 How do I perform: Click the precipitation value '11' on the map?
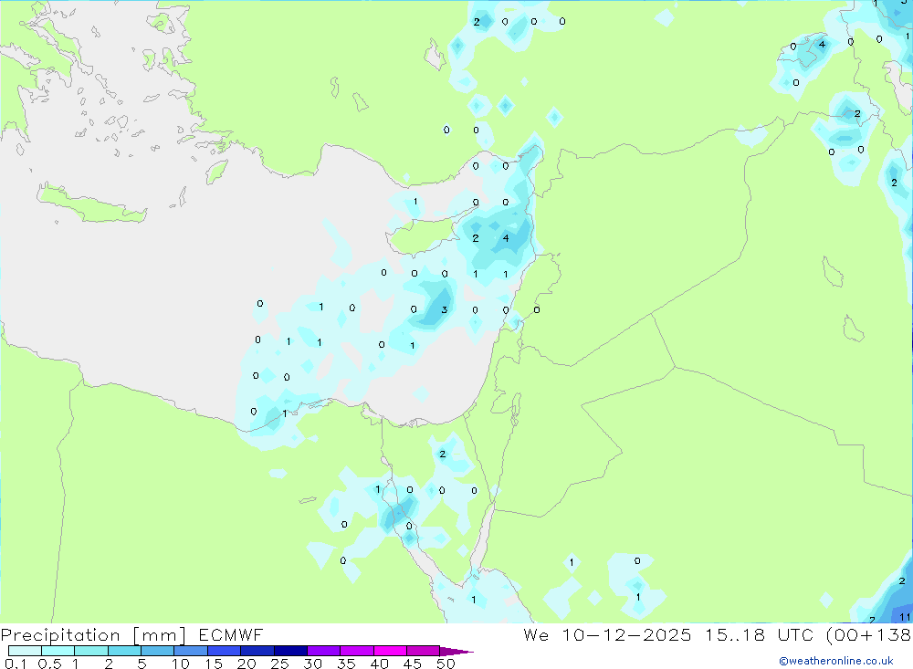[x=905, y=617]
